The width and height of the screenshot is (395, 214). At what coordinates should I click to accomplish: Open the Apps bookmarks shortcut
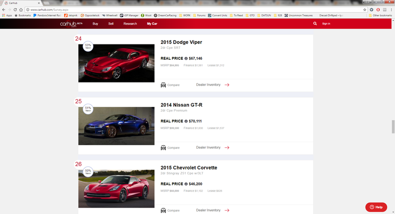pyautogui.click(x=7, y=15)
